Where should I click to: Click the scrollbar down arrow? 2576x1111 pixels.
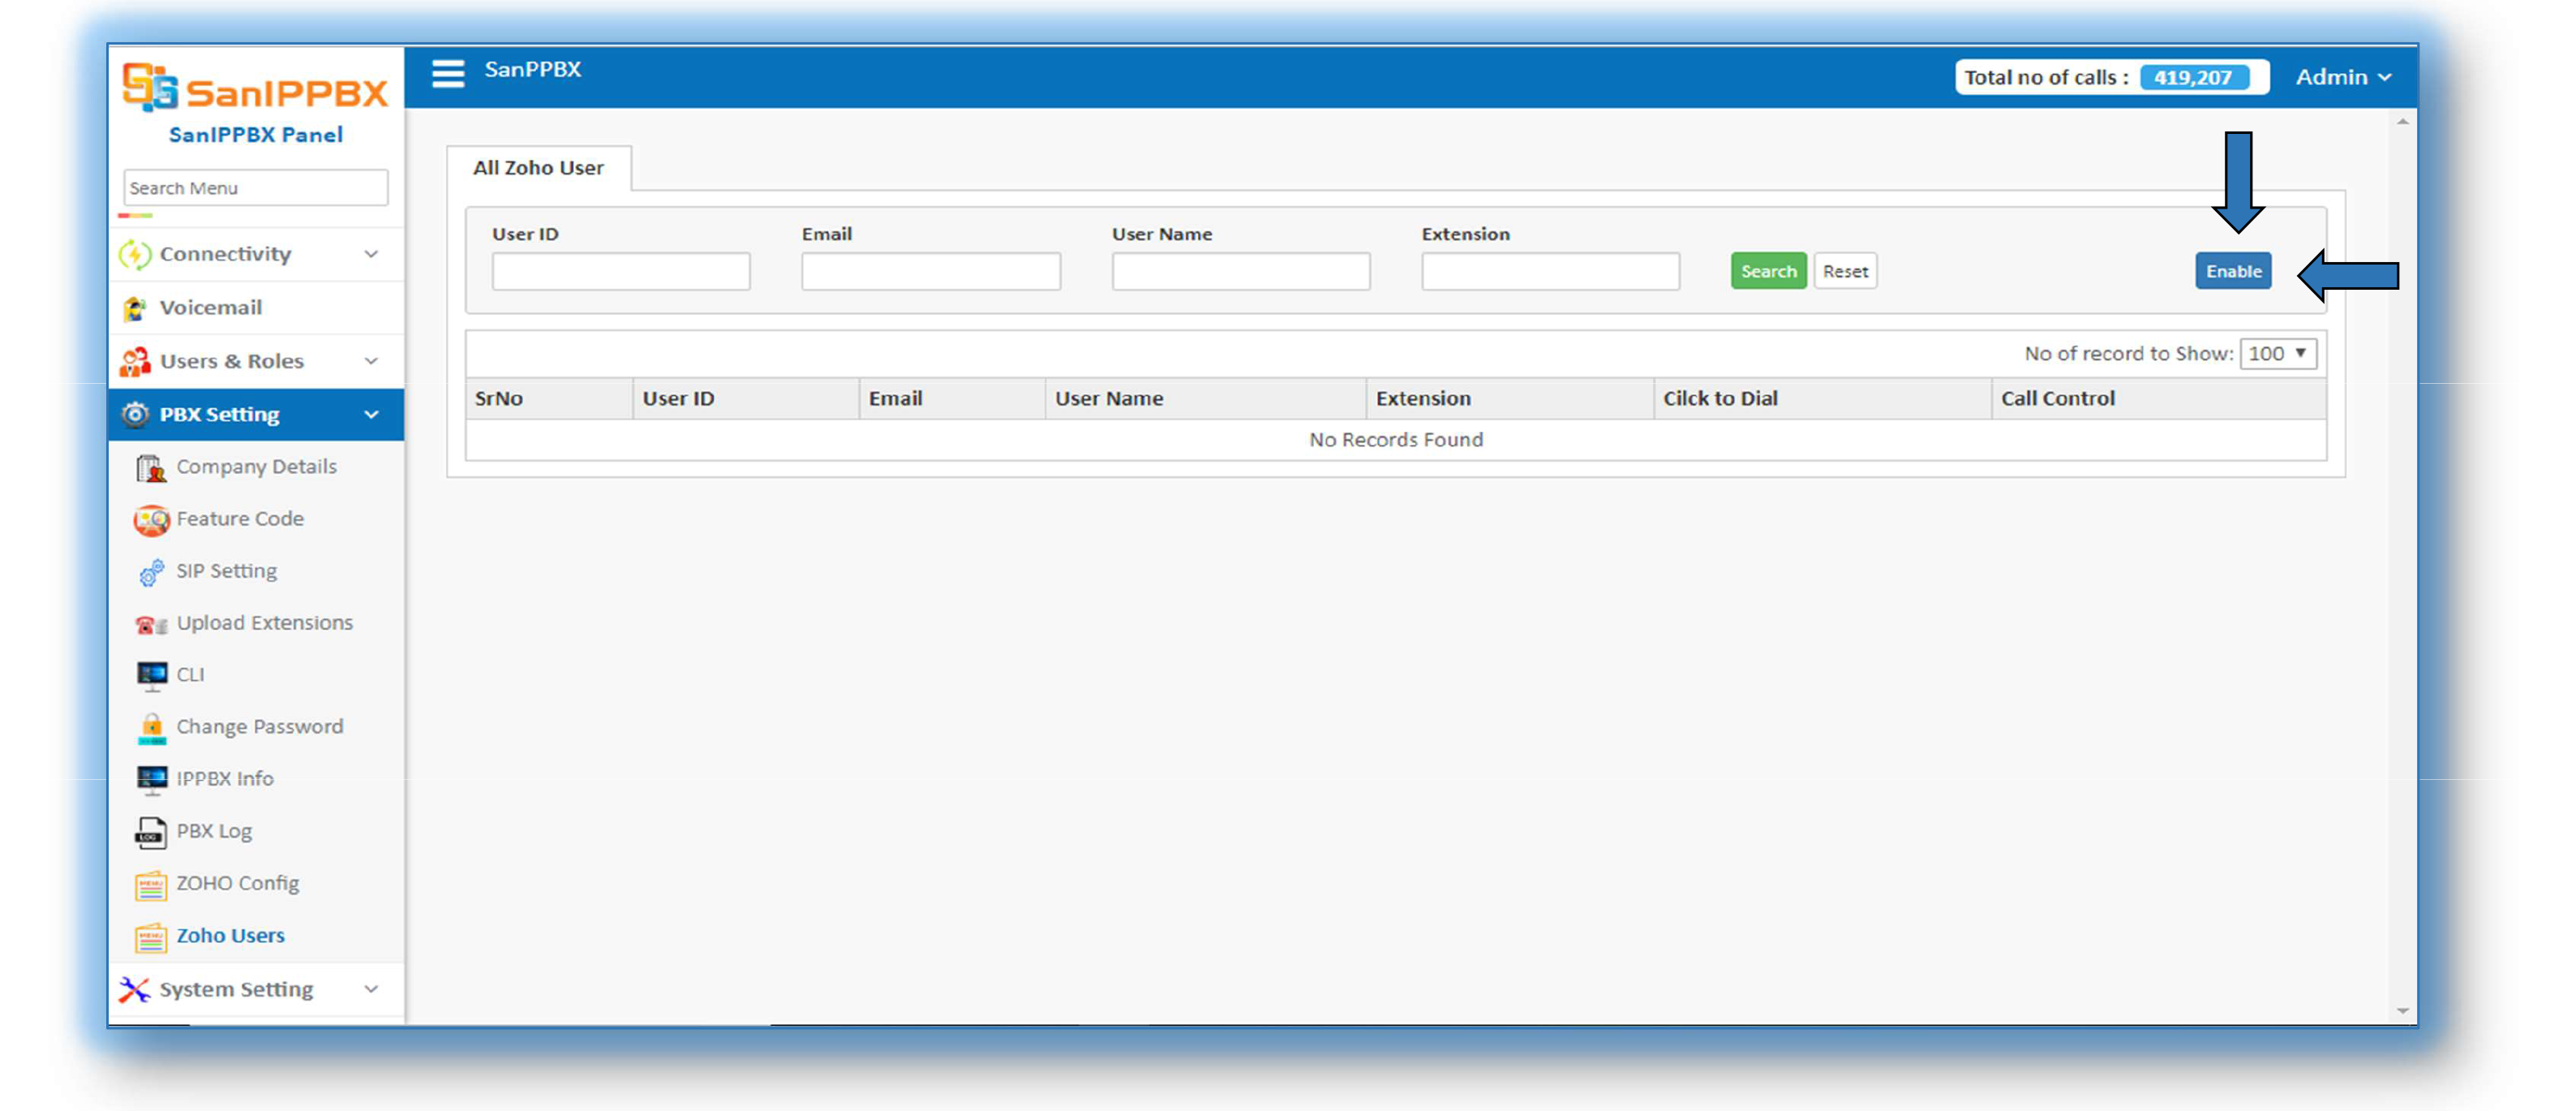click(x=2402, y=1011)
